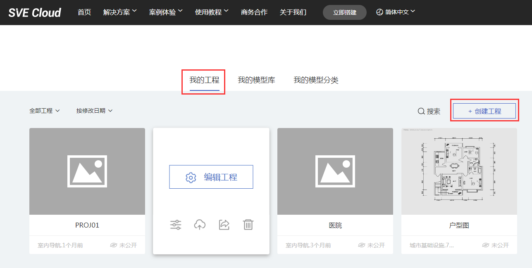The image size is (532, 268).
Task: Toggle publish visibility on 户型图 project
Action: 495,245
